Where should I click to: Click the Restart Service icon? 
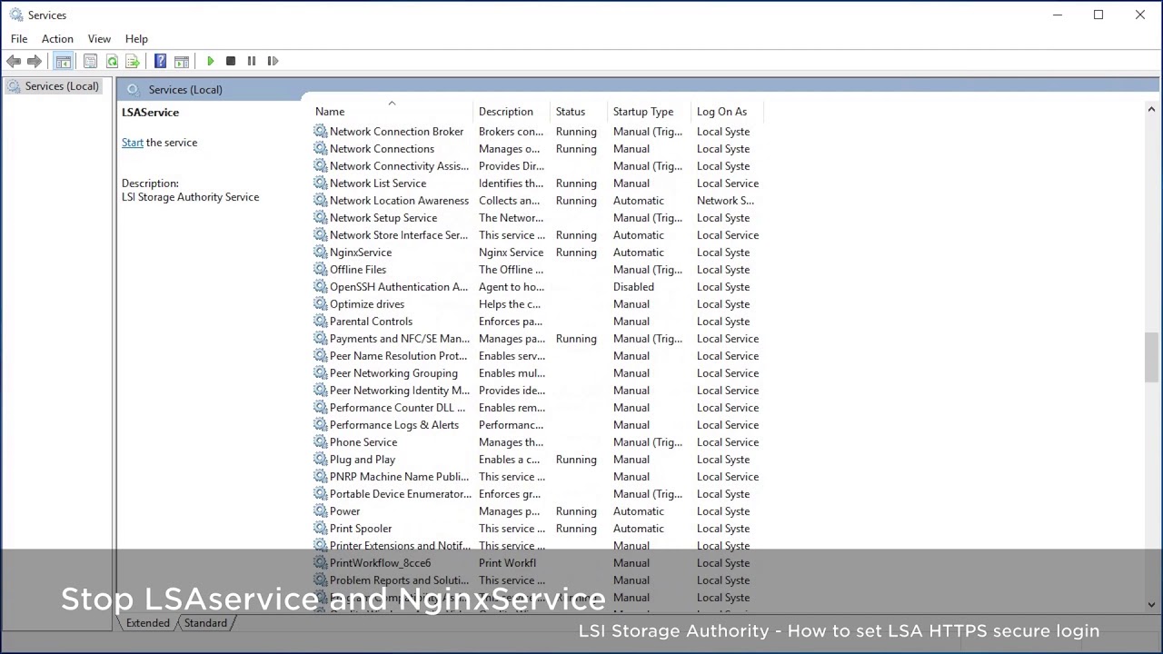coord(273,61)
